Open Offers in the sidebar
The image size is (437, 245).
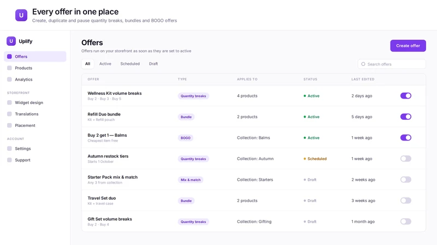tap(35, 57)
